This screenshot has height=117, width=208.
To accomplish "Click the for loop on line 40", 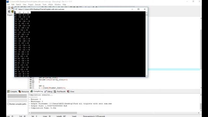I will tap(53, 80).
